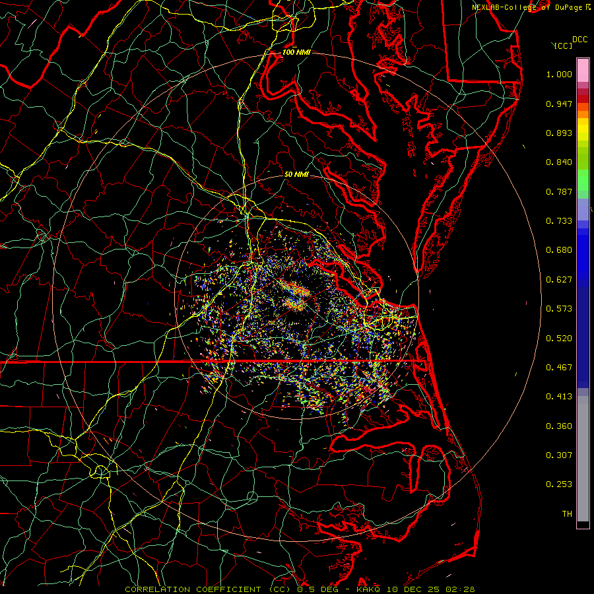Click the 50 NMI range ring label
Screen dimensions: 594x594
coord(296,174)
